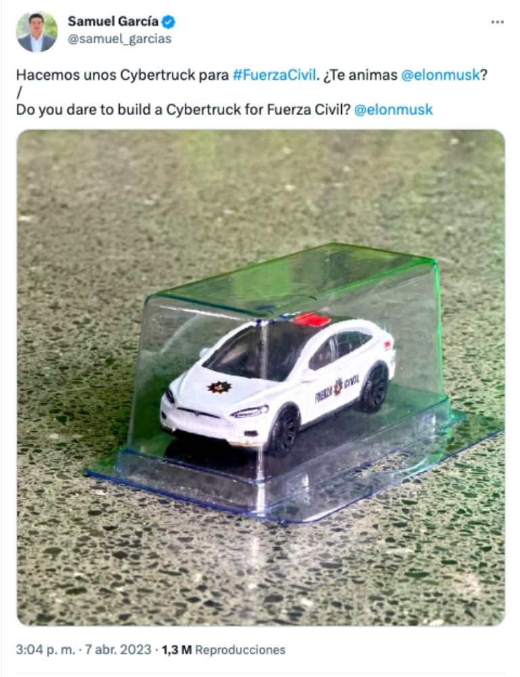The height and width of the screenshot is (677, 520).
Task: Click the white toy car's windshield
Action: tap(251, 349)
